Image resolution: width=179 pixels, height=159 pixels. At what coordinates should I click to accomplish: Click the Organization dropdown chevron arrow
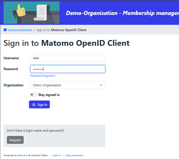point(101,85)
